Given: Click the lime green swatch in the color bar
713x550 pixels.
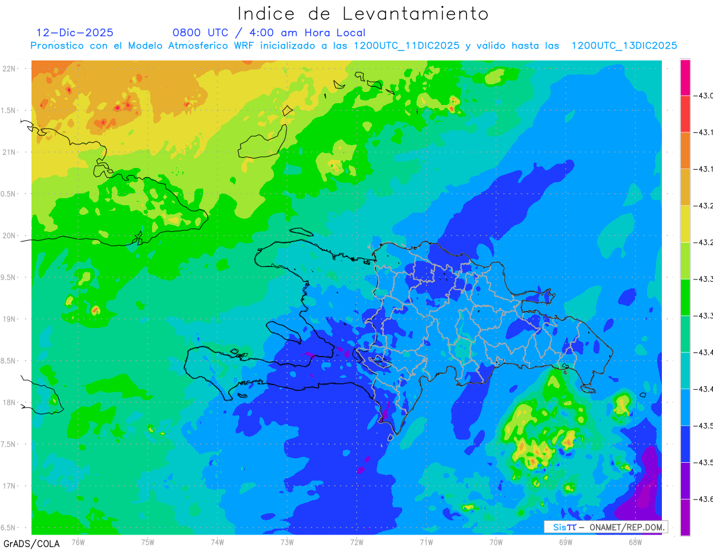Looking at the screenshot, I should [x=685, y=260].
